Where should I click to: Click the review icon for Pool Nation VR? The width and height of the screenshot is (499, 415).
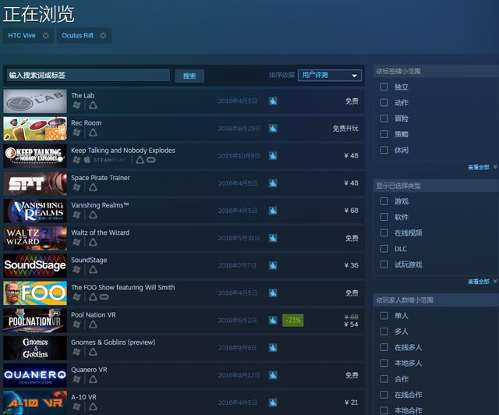pos(273,321)
